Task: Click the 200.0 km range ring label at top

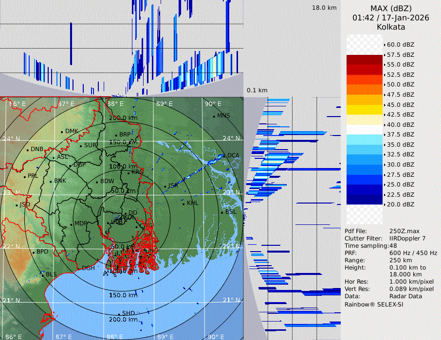Action: click(122, 118)
